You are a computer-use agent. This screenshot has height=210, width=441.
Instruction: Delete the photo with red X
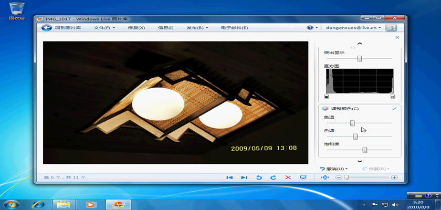point(288,177)
